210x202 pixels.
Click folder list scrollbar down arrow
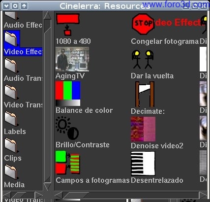(x=48, y=187)
